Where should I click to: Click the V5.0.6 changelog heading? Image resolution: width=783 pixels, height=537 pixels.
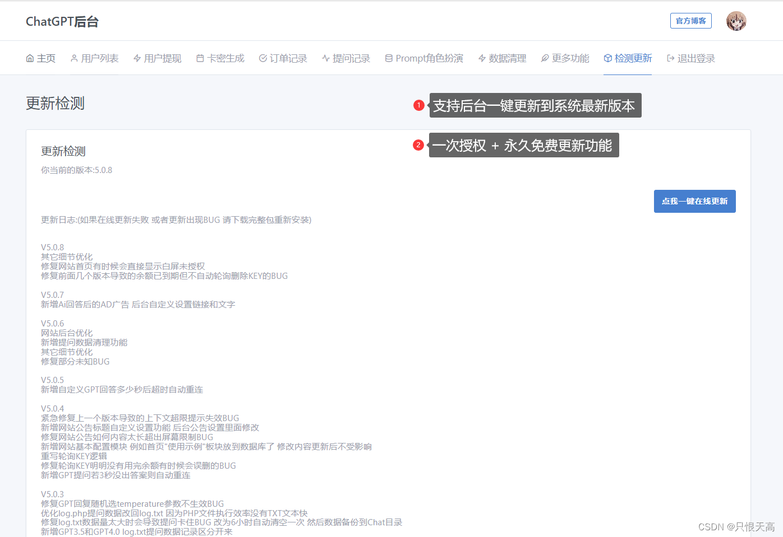tap(53, 324)
